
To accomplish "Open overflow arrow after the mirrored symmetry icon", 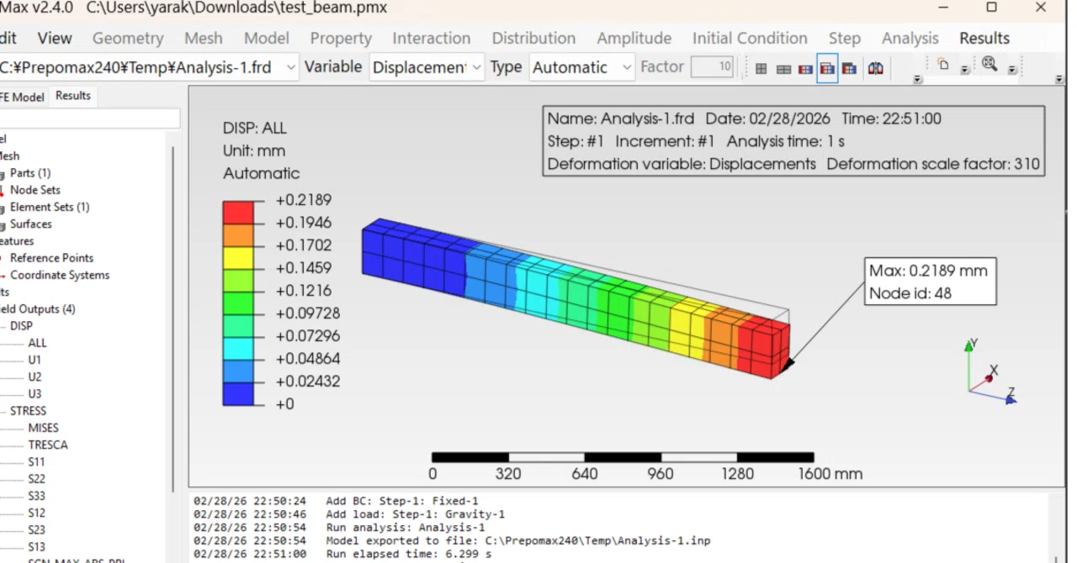I will pyautogui.click(x=917, y=79).
